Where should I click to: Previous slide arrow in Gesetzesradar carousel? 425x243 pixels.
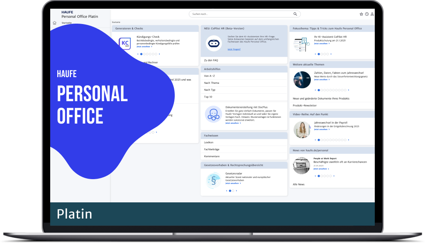tap(227, 191)
